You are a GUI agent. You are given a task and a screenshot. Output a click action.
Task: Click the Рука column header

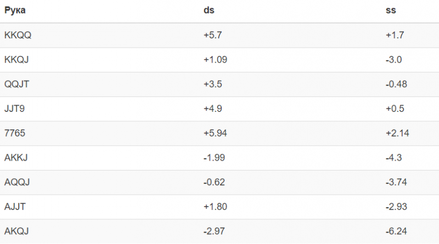tap(15, 10)
